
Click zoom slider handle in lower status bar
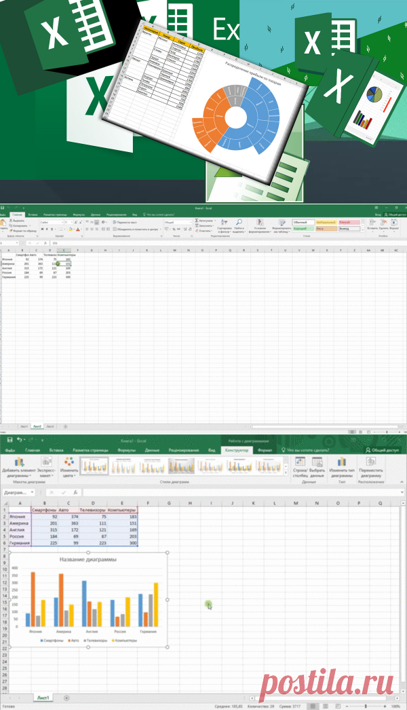tap(366, 707)
